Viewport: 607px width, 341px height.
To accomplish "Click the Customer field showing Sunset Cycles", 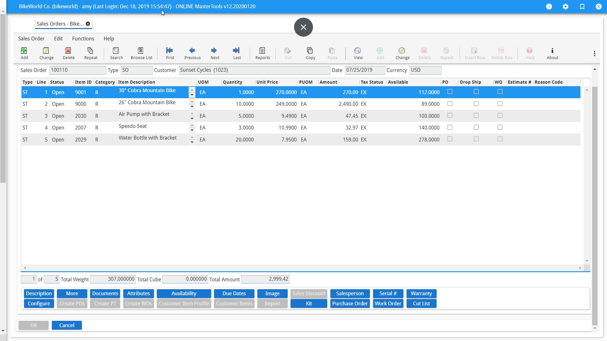I will pos(255,70).
